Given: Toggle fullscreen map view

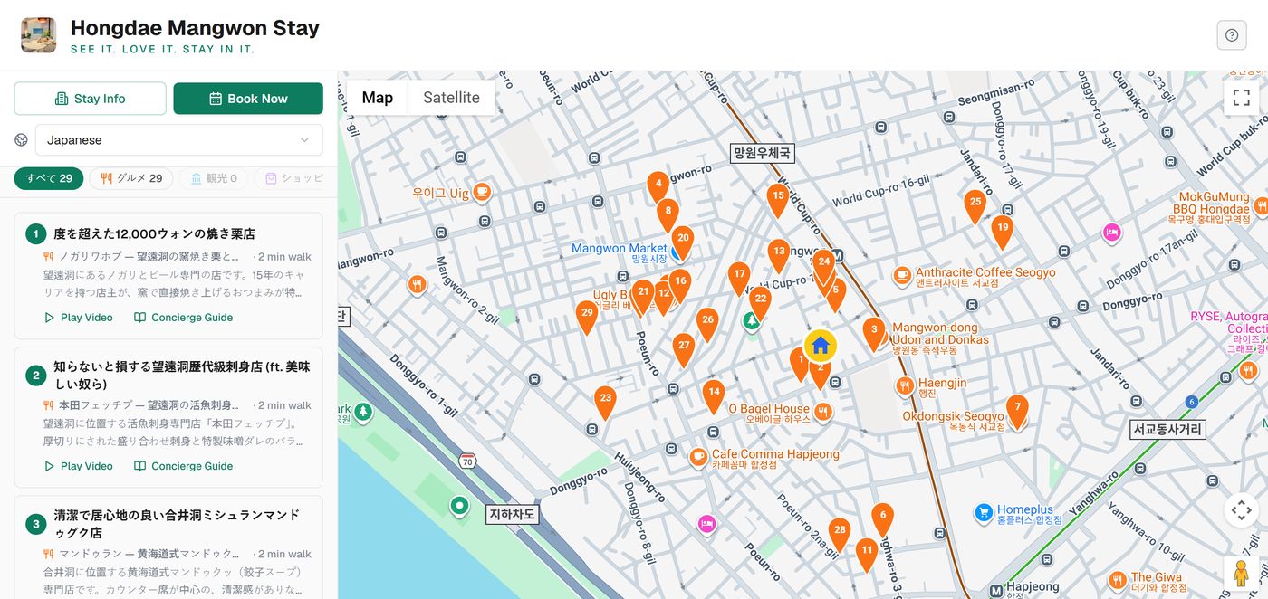Looking at the screenshot, I should (1241, 98).
